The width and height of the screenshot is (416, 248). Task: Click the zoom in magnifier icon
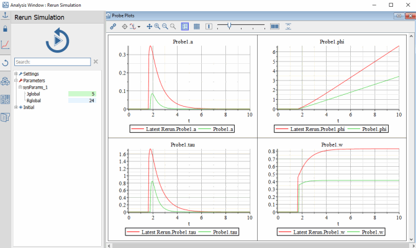point(157,27)
